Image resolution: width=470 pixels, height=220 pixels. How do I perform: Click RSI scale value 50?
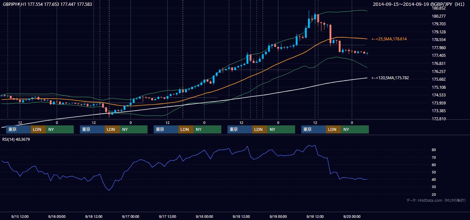434,172
